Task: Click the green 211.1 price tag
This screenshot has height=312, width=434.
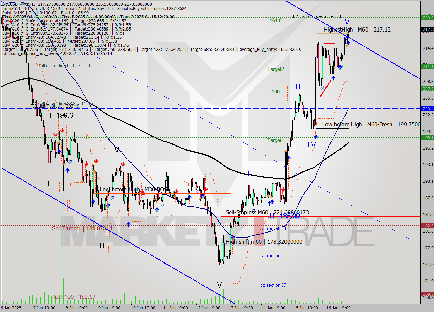Action: point(428,66)
